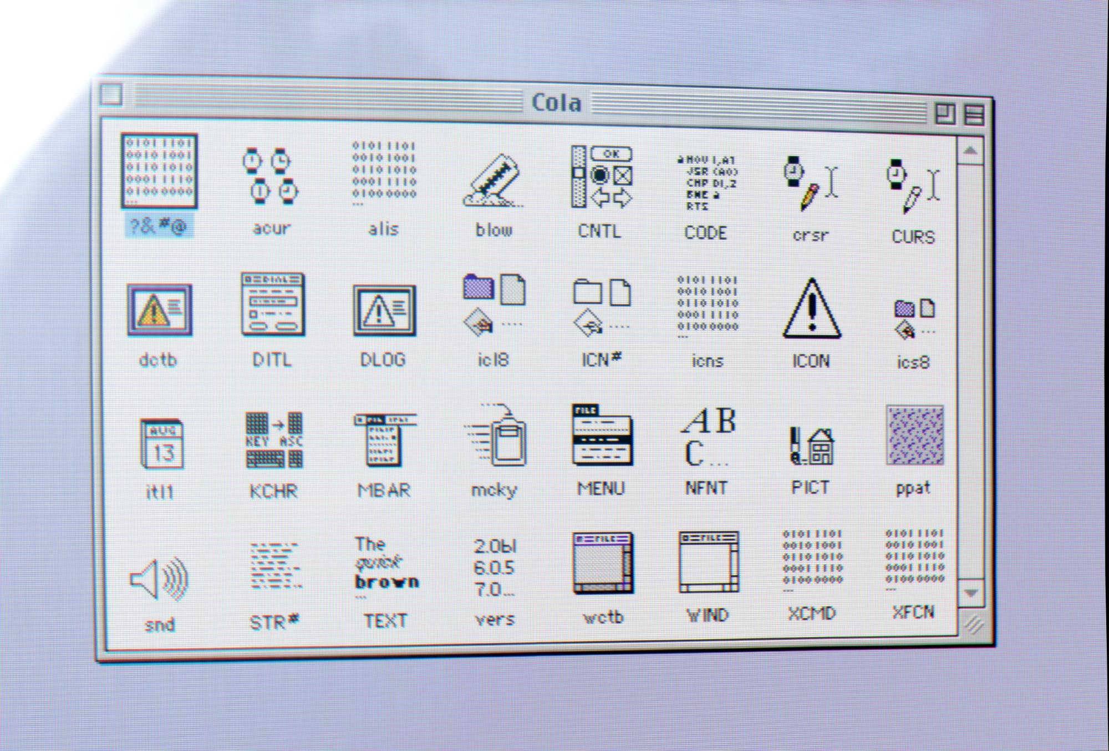Click the scroll up arrow
Image resolution: width=1109 pixels, height=751 pixels.
click(x=970, y=151)
